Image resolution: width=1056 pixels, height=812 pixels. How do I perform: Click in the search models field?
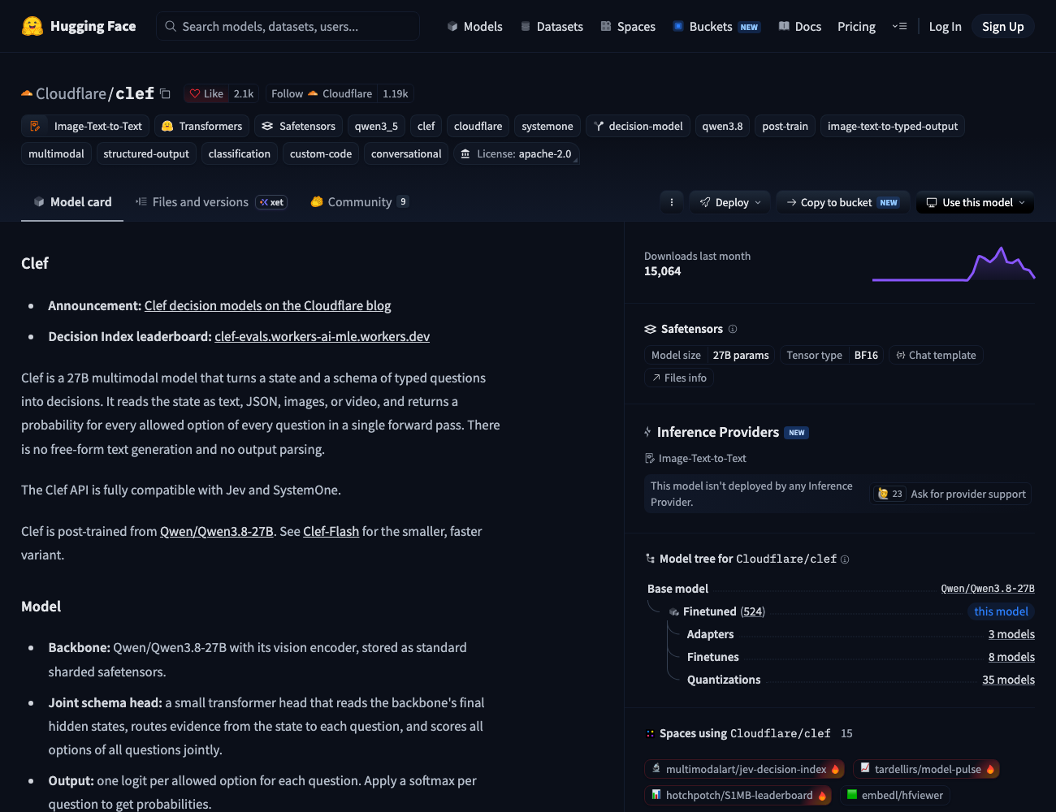point(288,26)
